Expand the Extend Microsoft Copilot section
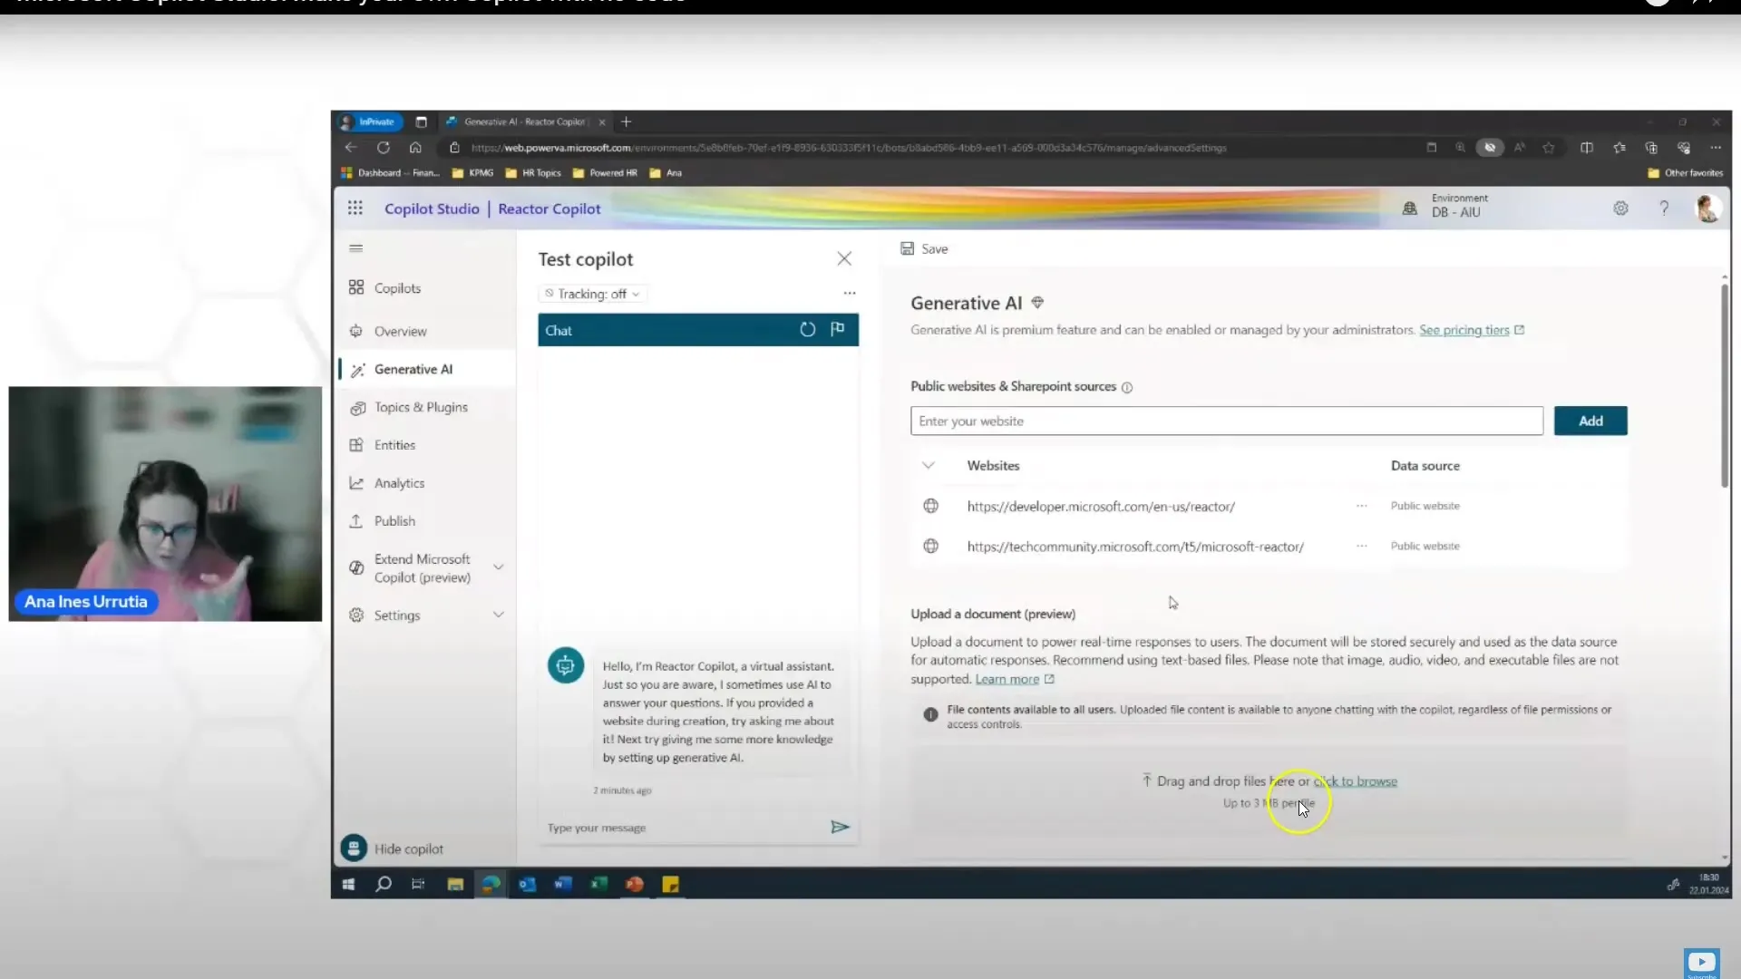 tap(499, 567)
